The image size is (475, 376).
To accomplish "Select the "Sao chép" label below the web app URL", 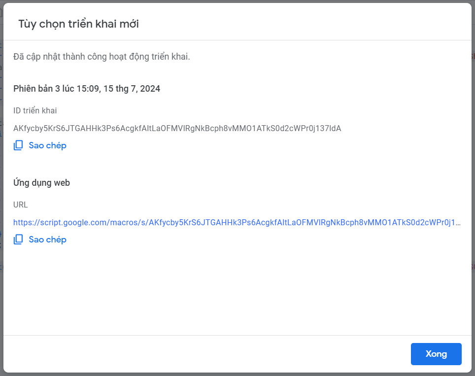I will (x=48, y=239).
